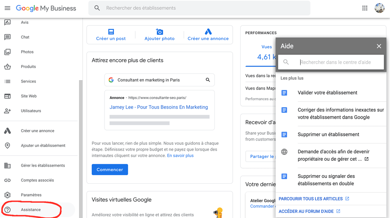
Task: Click the Chat sidebar icon
Action: coord(7,37)
